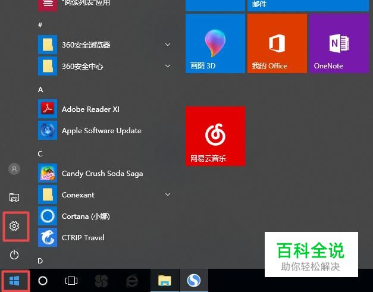
Task: Open the 360安全浏览器 folder icon
Action: coord(48,45)
